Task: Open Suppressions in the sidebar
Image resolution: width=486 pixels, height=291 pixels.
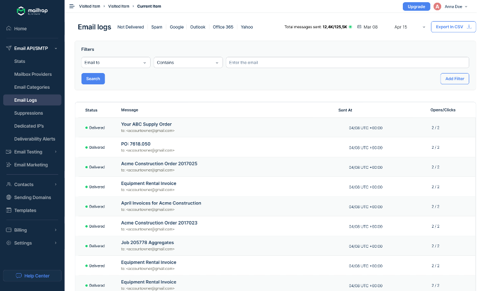Action: (x=29, y=113)
